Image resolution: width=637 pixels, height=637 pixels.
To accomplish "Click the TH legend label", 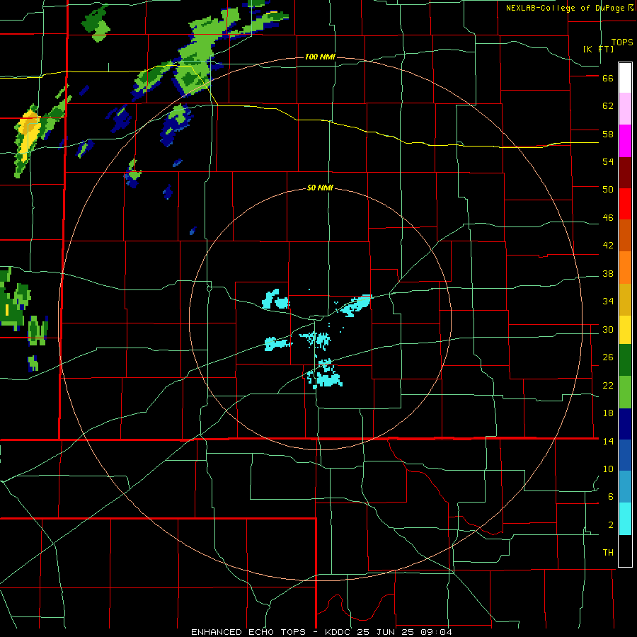I will click(608, 553).
